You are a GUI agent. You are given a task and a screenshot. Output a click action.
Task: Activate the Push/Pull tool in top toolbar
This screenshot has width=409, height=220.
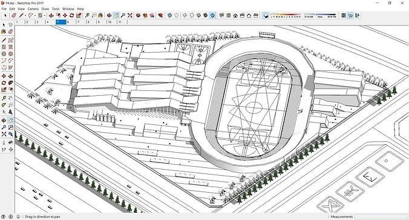coord(51,16)
